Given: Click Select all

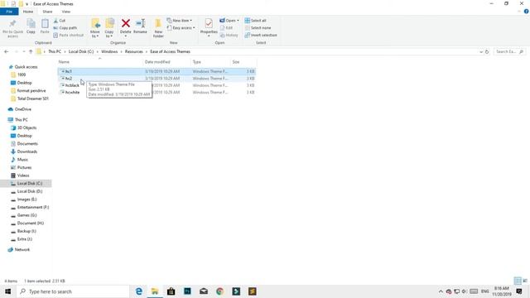Looking at the screenshot, I should (256, 21).
